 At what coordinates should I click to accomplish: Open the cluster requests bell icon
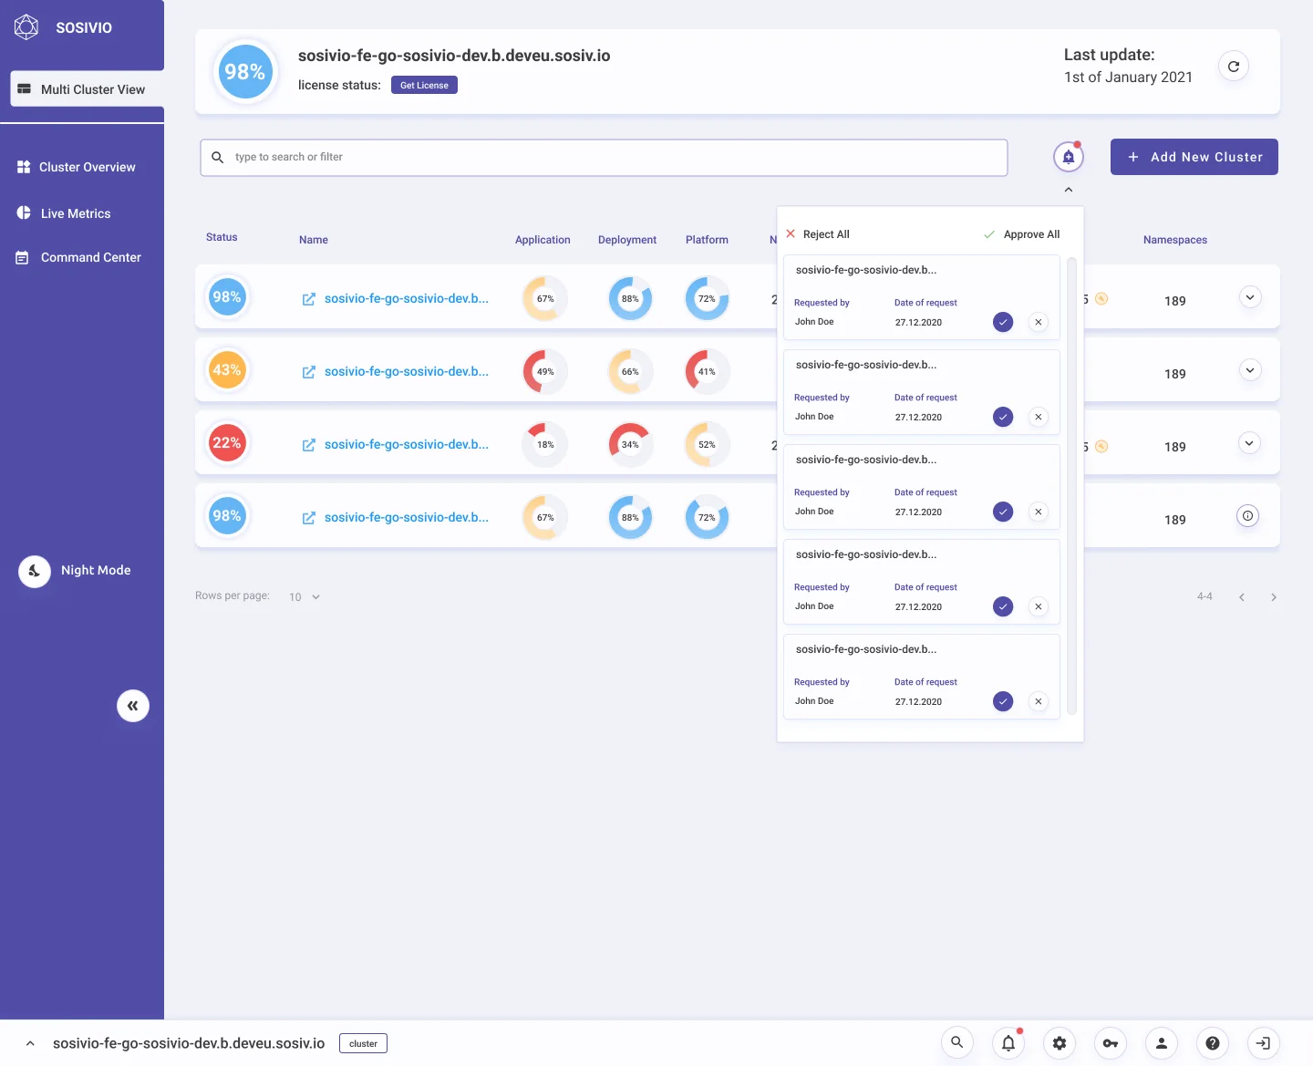click(1069, 157)
